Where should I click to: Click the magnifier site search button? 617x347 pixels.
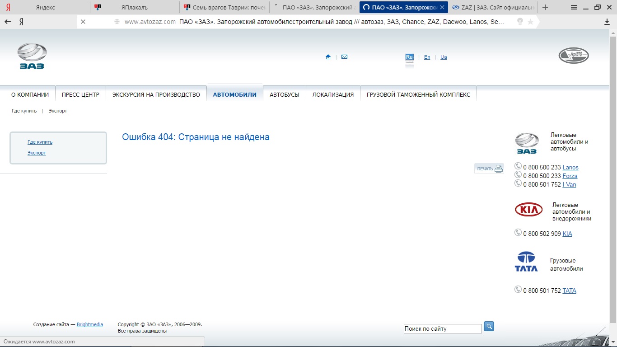coord(489,326)
